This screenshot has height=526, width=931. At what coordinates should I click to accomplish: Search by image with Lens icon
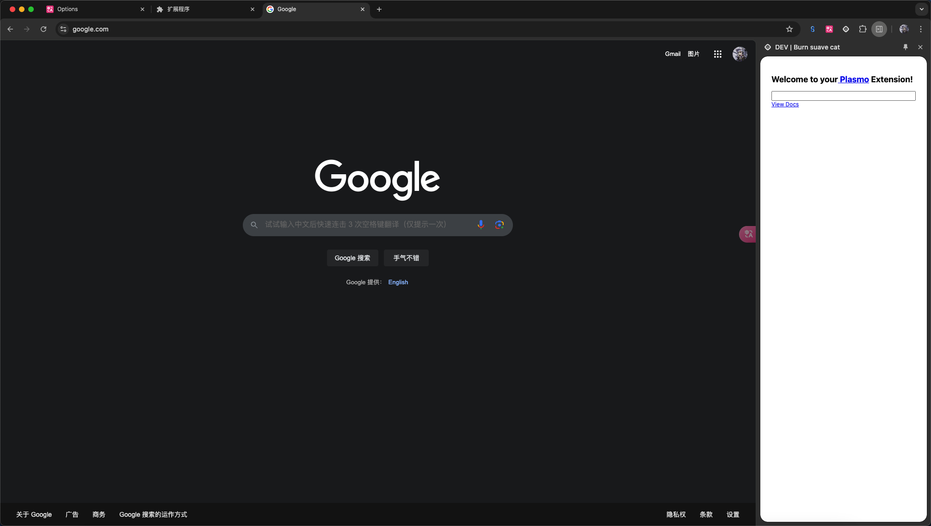click(x=499, y=225)
